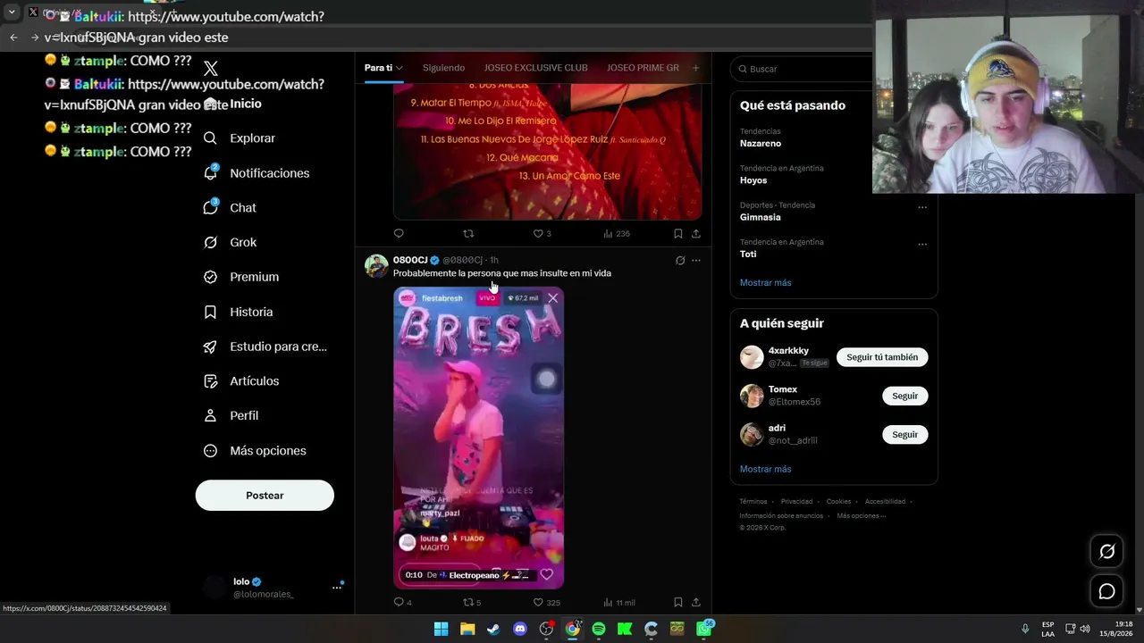Open the Cookies footer link

click(838, 502)
